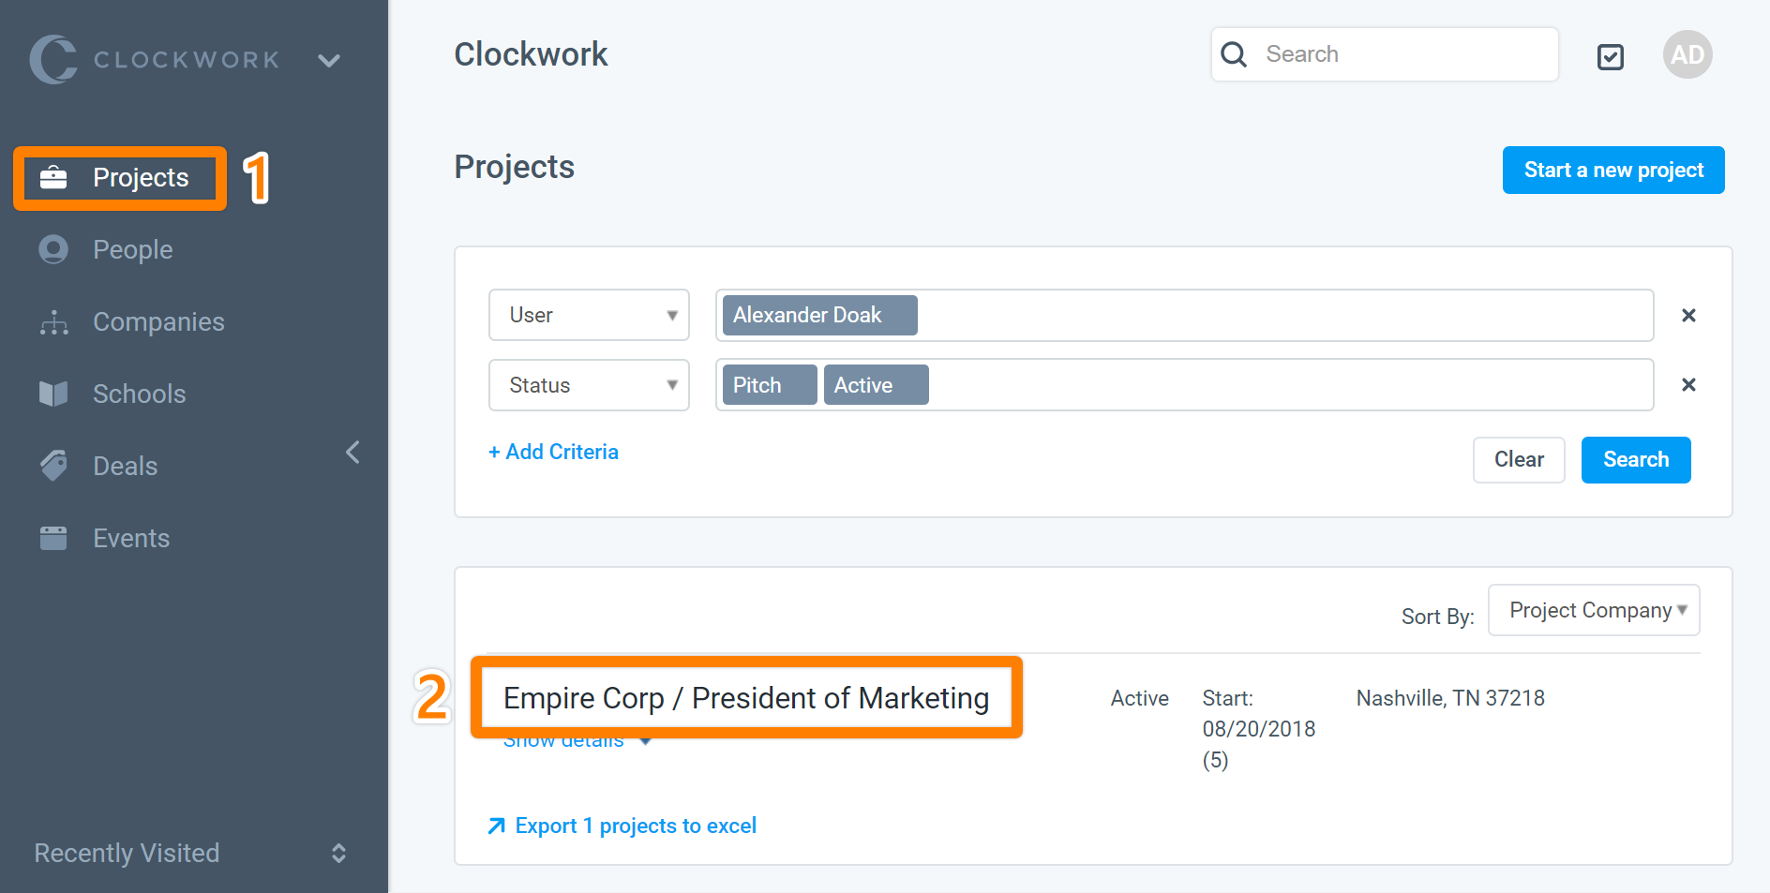Open the tasks checkmark icon

[1610, 57]
